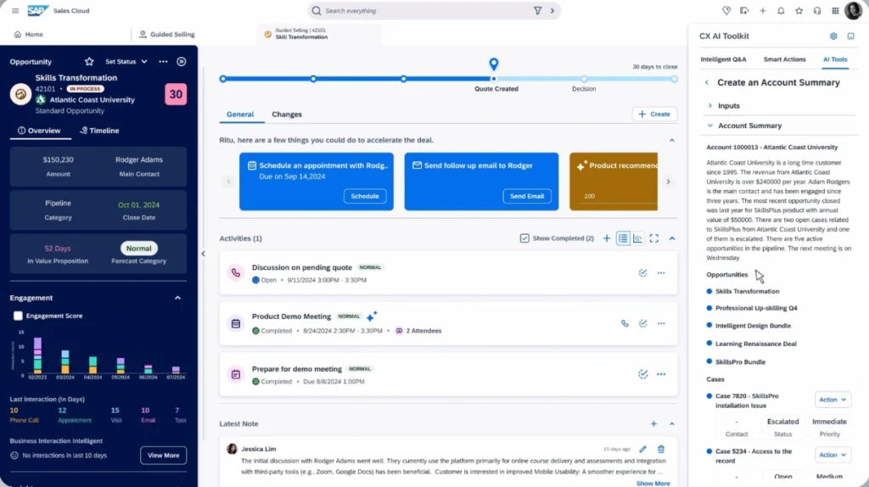Switch activities to list view
Viewport: 869px width, 487px height.
(623, 238)
